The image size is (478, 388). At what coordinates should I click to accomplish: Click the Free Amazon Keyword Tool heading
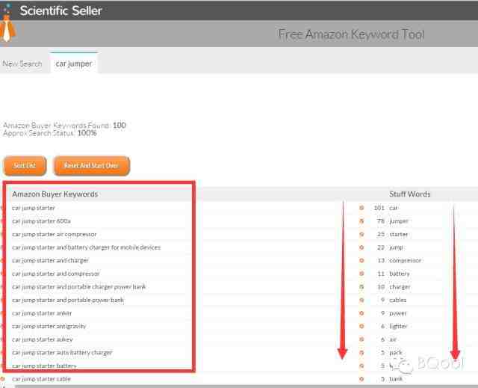click(x=351, y=34)
